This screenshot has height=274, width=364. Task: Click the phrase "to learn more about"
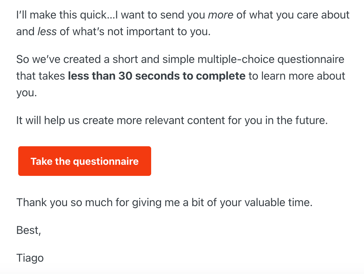(x=297, y=76)
